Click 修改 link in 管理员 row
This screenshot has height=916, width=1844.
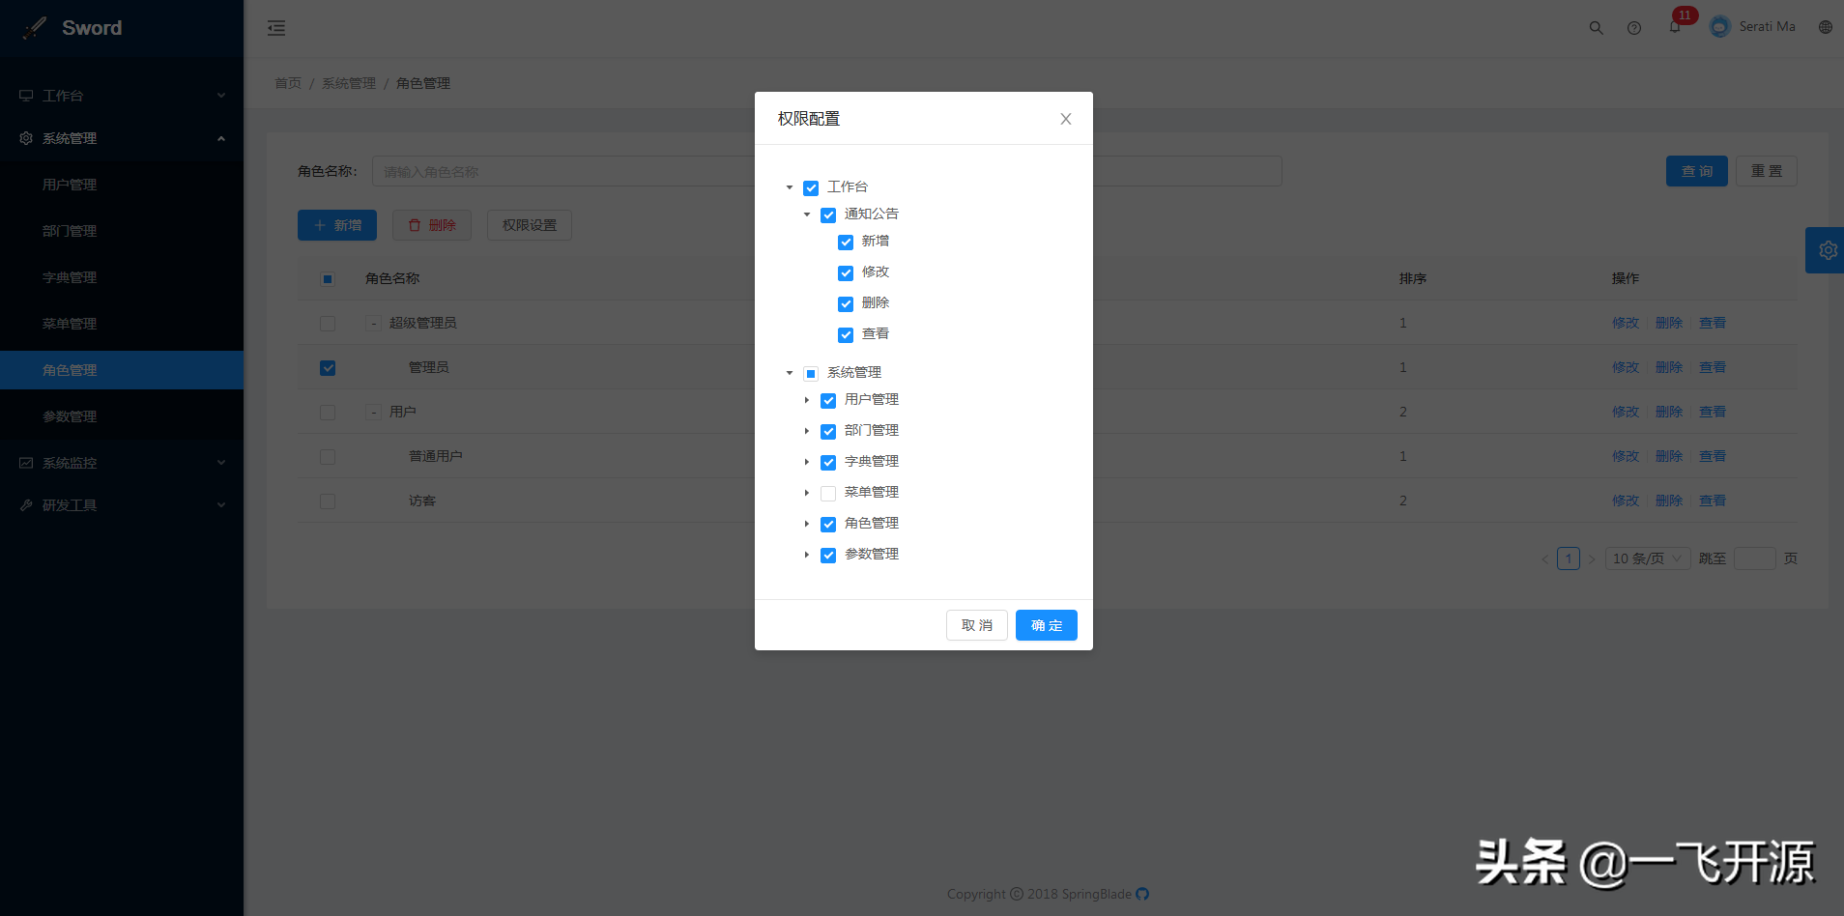1626,367
